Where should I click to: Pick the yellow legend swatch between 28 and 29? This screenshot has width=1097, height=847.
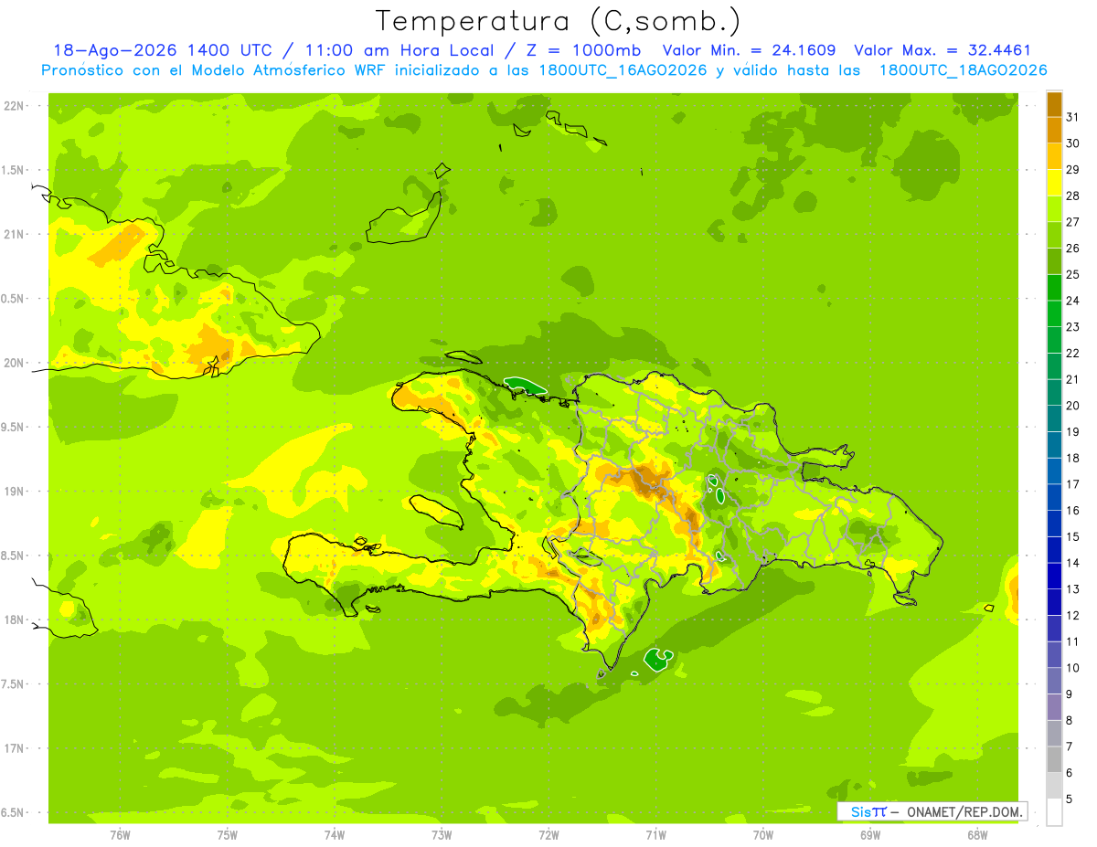pyautogui.click(x=1054, y=183)
